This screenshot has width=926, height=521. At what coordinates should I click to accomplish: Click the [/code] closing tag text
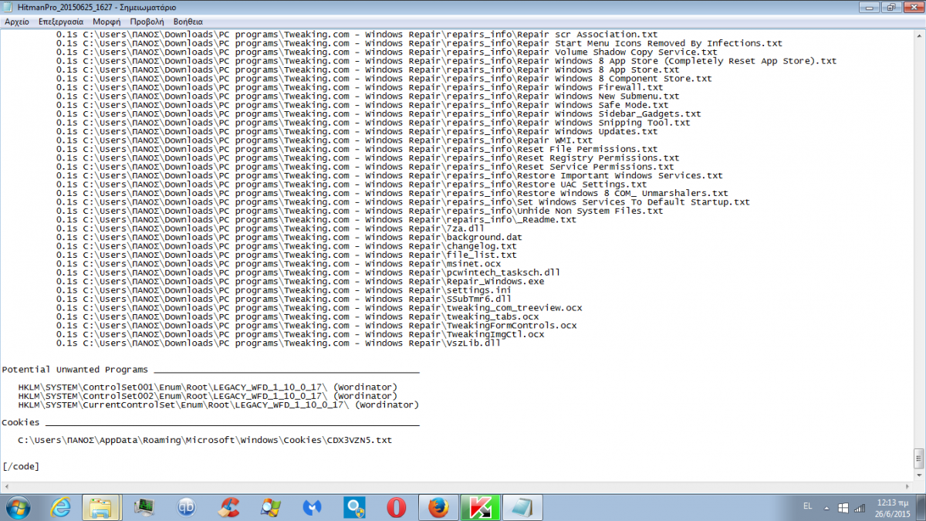coord(20,466)
